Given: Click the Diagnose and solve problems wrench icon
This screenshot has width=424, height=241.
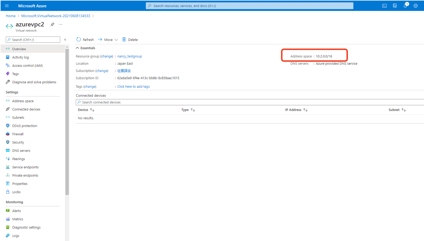Looking at the screenshot, I should [8, 82].
